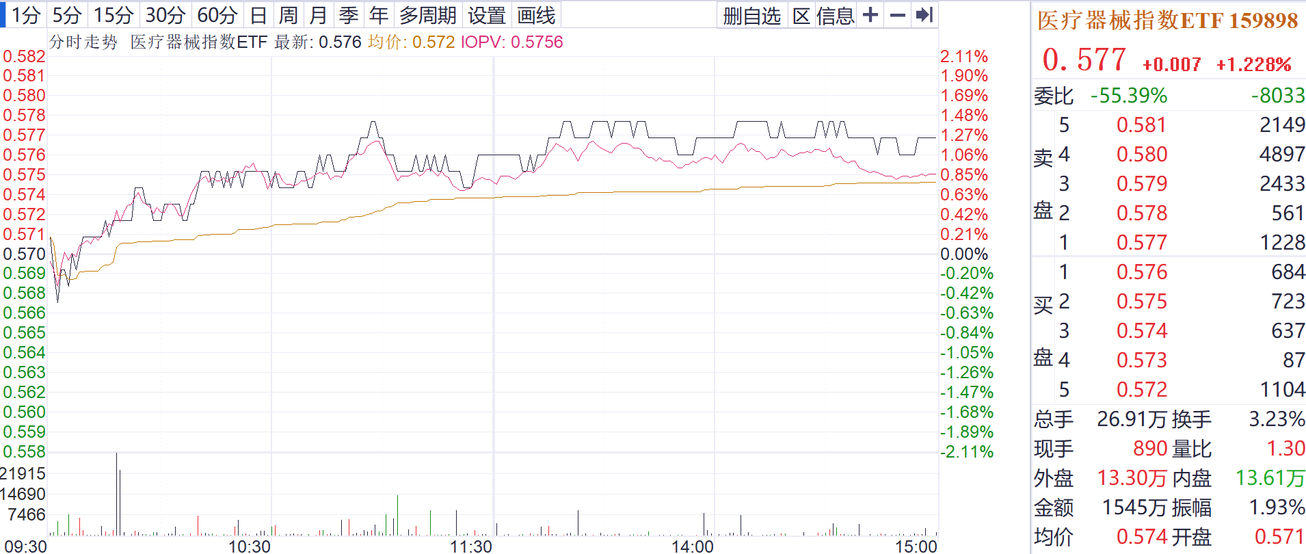Click the latest price 0.577 in header

(1084, 60)
